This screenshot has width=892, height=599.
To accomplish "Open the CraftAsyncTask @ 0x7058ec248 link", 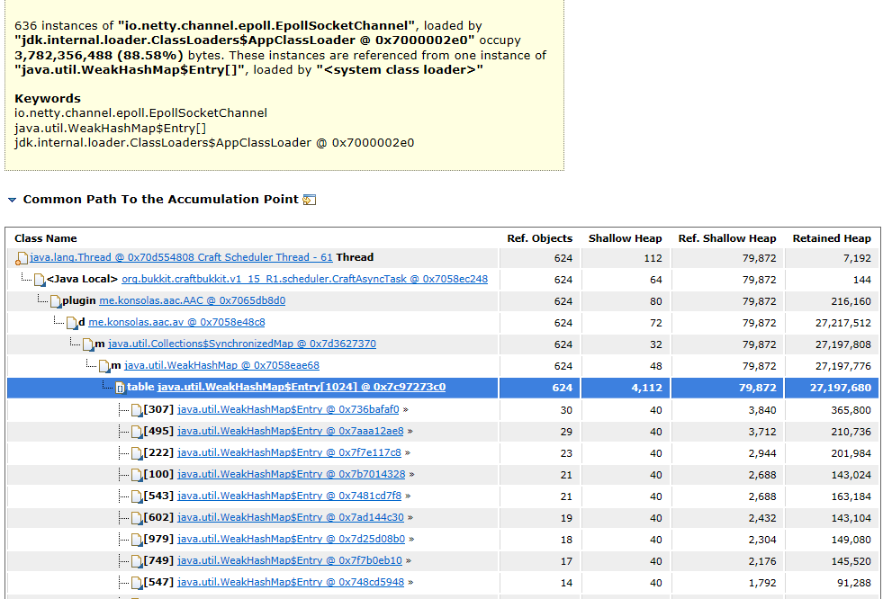I will [304, 279].
